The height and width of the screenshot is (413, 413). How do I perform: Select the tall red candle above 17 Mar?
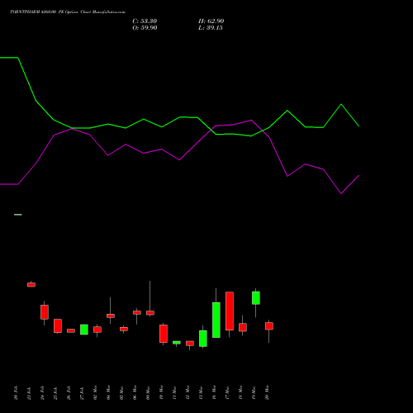pos(230,311)
